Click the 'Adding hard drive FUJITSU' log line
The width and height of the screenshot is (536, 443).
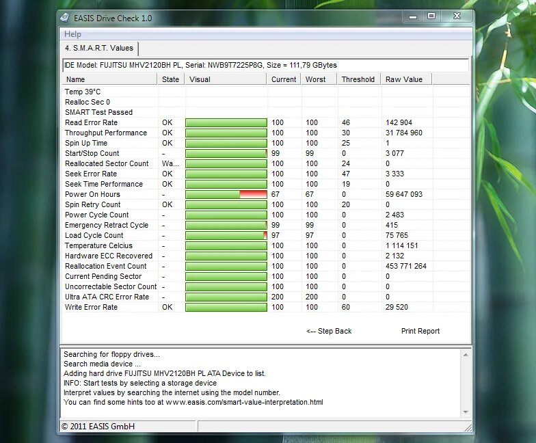coord(164,373)
